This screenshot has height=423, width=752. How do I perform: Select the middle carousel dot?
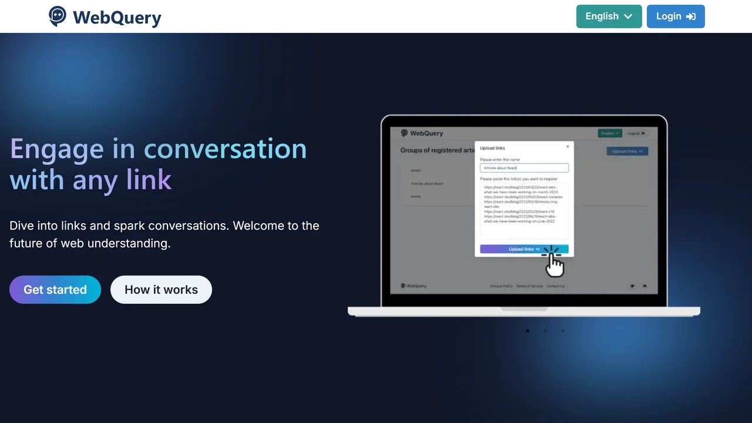545,331
